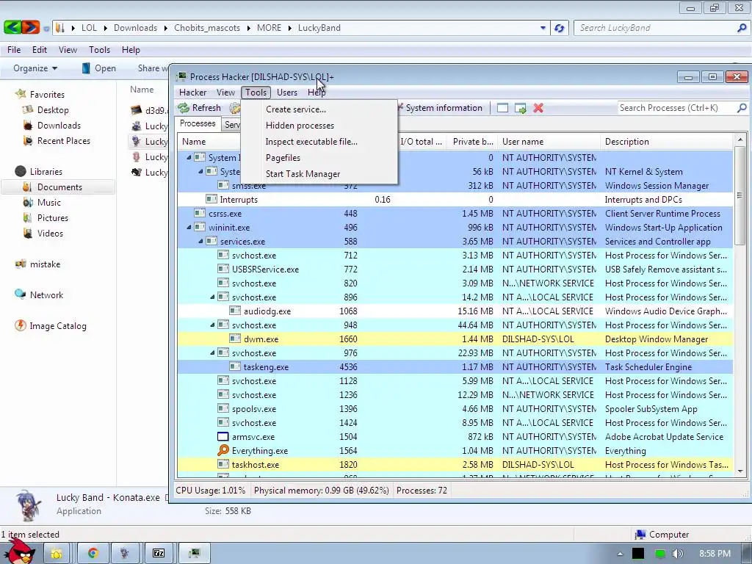Click the find window white-square toolbar icon
752x564 pixels.
click(502, 108)
